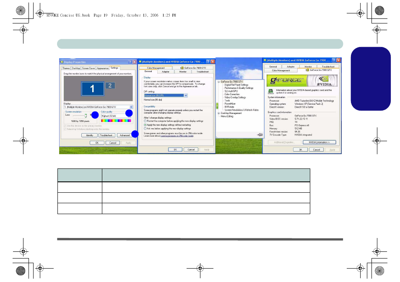Select 'Ask me before applying' radio option
The height and width of the screenshot is (282, 400).
[145, 128]
